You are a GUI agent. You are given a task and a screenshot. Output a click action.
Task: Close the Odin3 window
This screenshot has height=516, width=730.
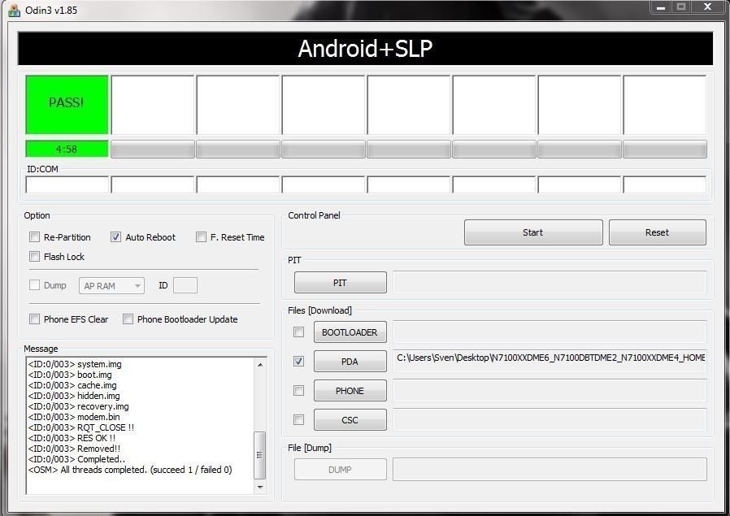[708, 7]
